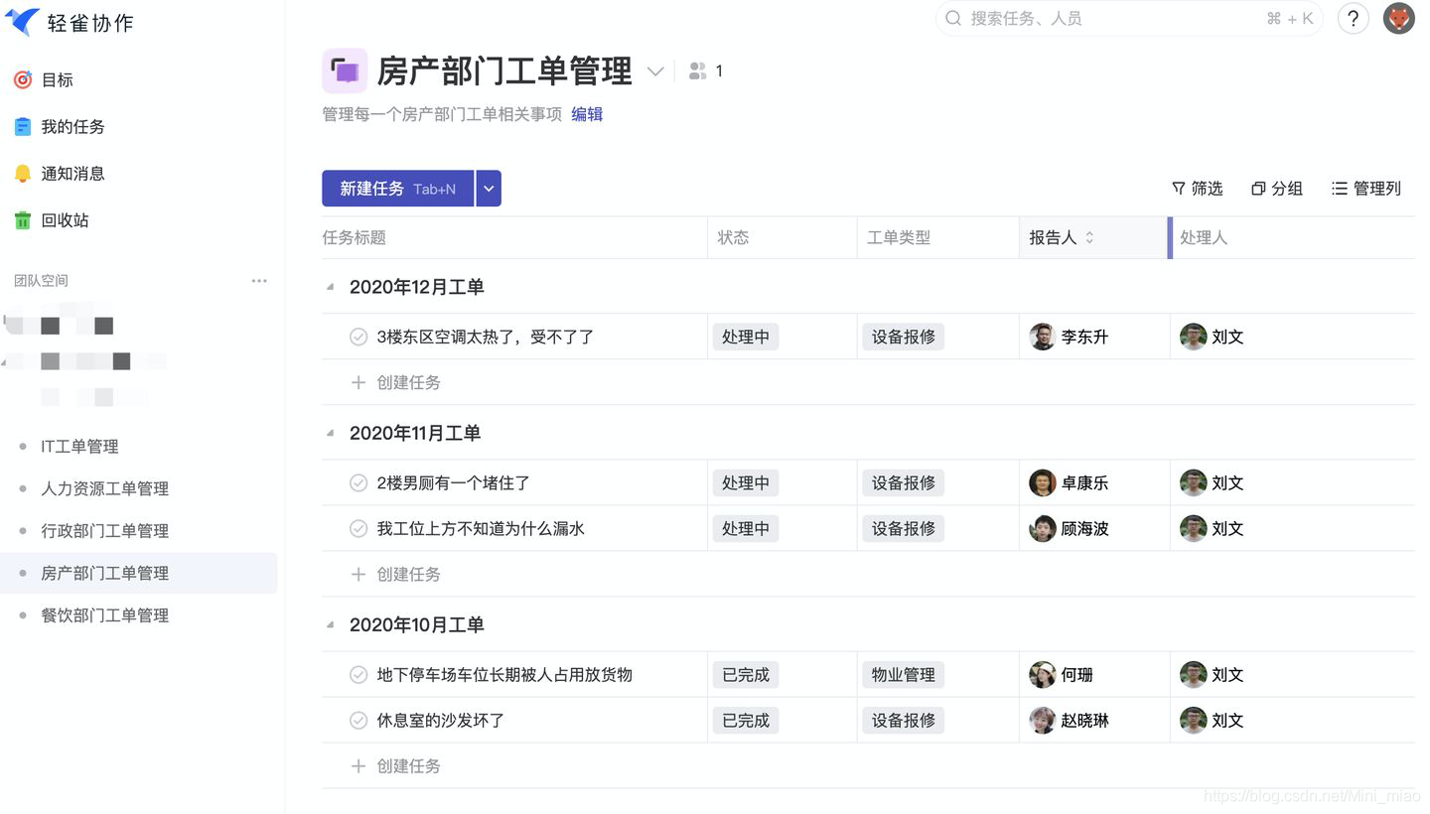Open the 新建任务 dropdown arrow
The image size is (1430, 814).
tap(488, 188)
